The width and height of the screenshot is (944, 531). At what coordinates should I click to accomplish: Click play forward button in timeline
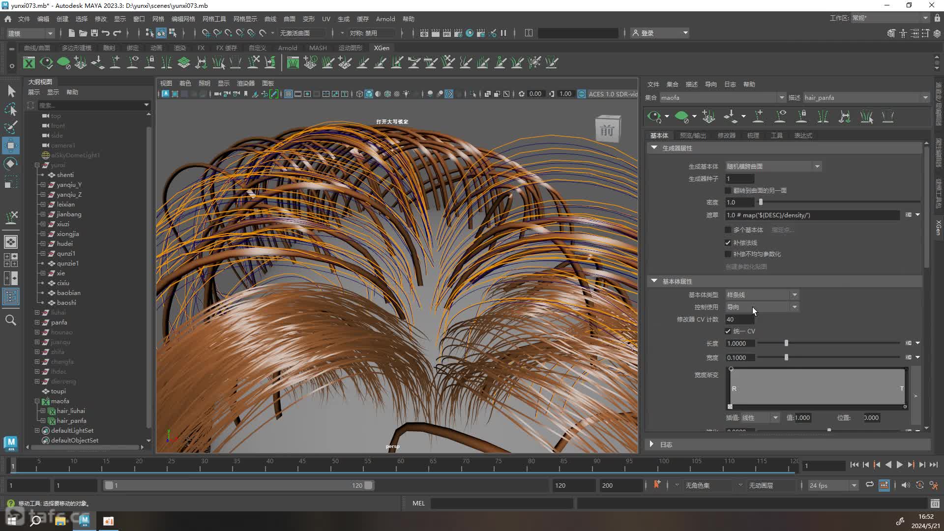(899, 465)
